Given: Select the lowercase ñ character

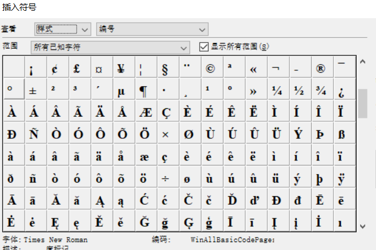Looking at the screenshot, I should [x=36, y=177].
